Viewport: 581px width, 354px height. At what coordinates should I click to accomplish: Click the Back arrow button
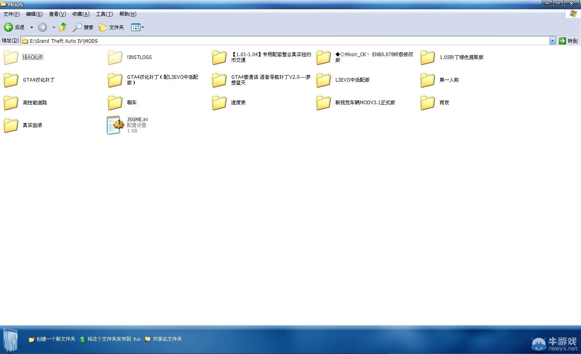pos(8,27)
